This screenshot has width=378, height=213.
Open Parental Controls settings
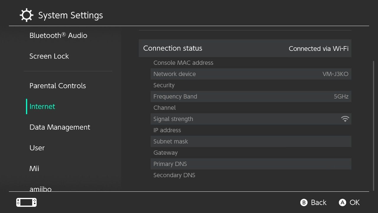click(x=58, y=86)
